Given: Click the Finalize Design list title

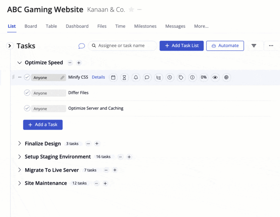Looking at the screenshot, I should point(43,144).
